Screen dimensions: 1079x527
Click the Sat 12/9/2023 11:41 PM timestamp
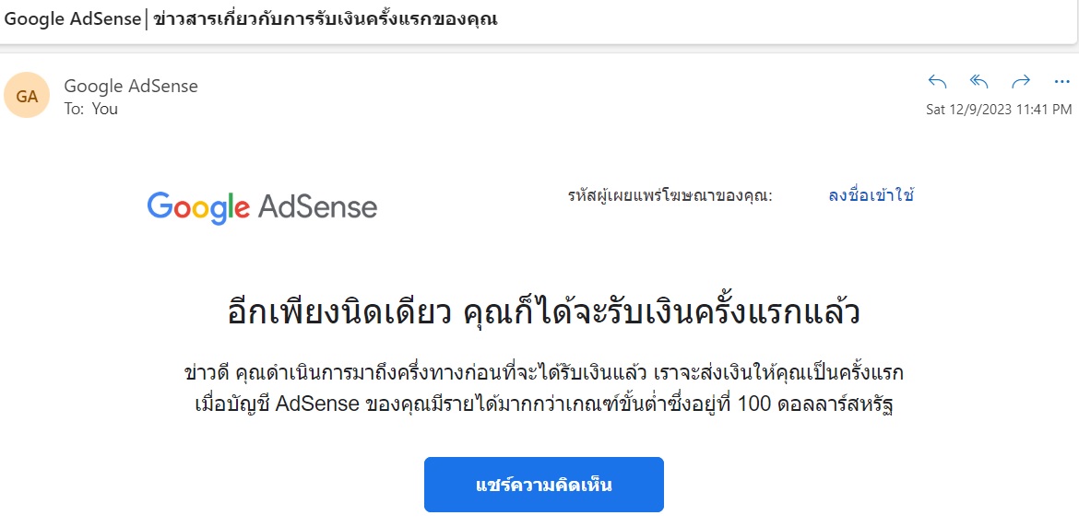pyautogui.click(x=999, y=109)
